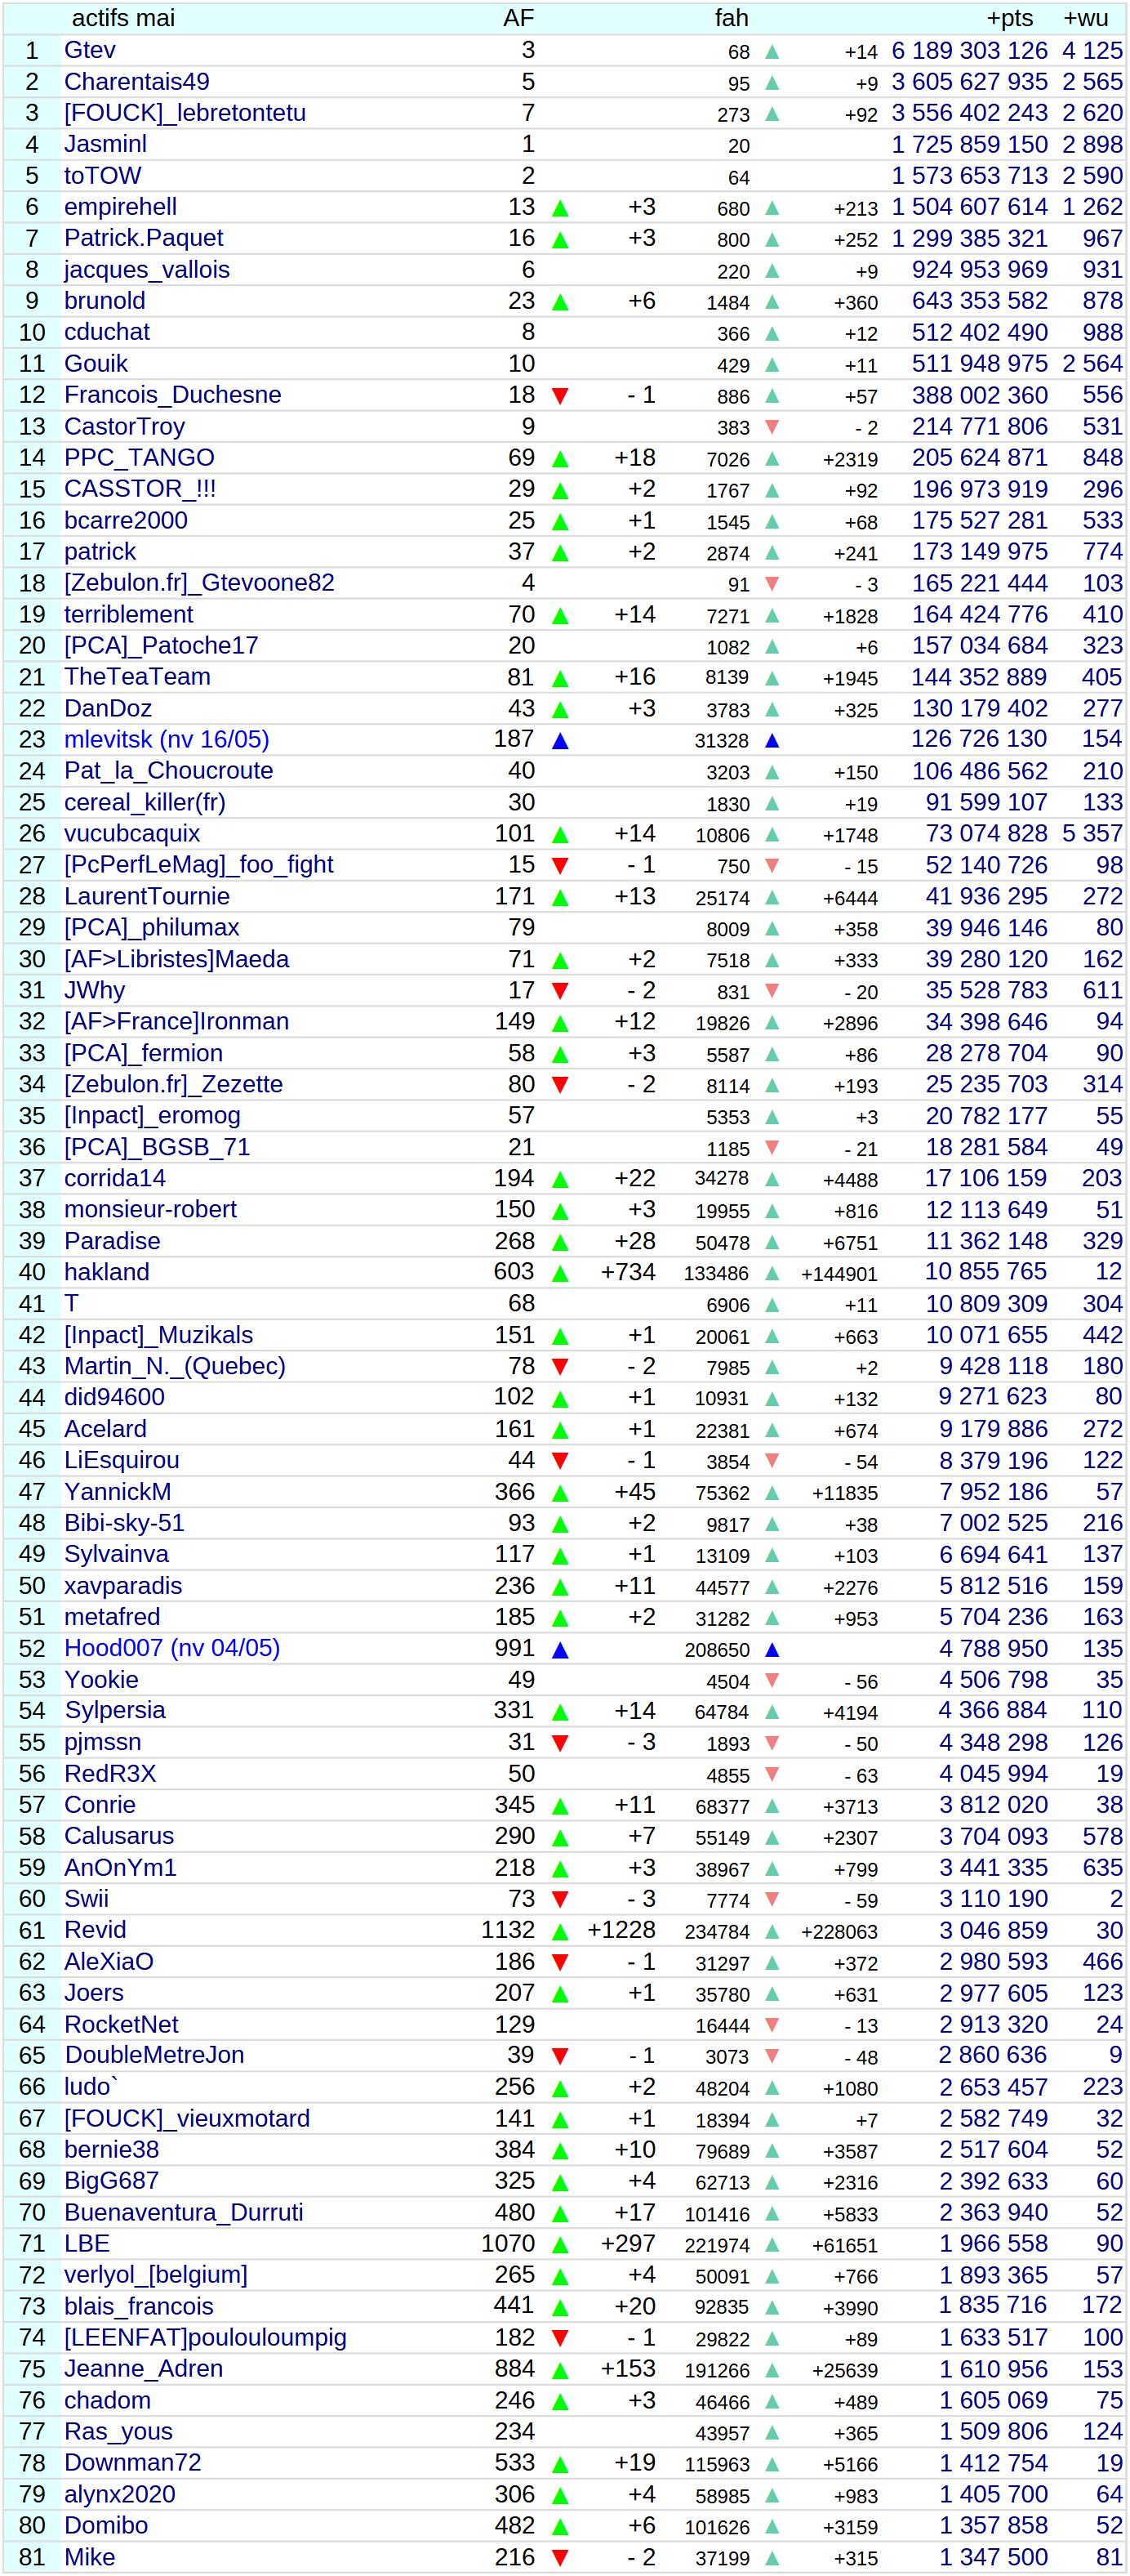Click the blue AF triangle beside mlevitsk
This screenshot has height=2576, width=1130.
[559, 741]
